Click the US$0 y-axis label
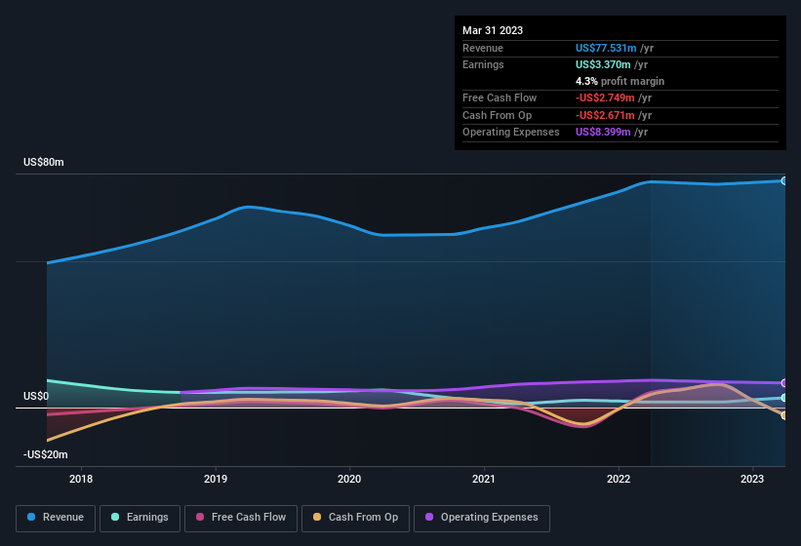801x546 pixels. 36,396
